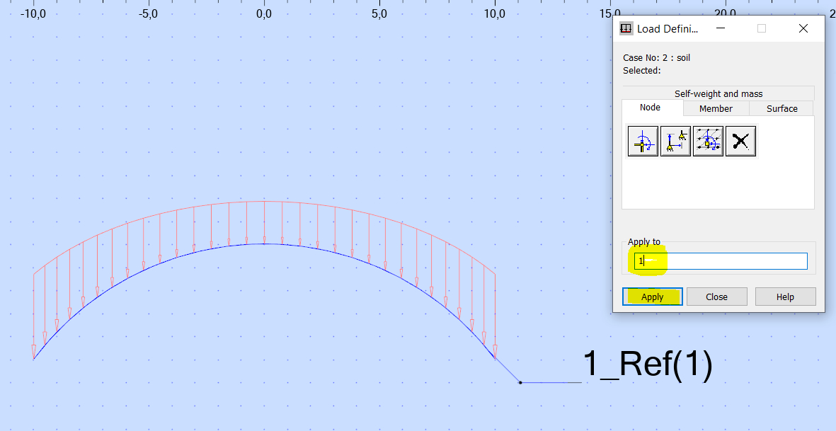Select the nodal force tool
The height and width of the screenshot is (431, 836).
point(643,140)
